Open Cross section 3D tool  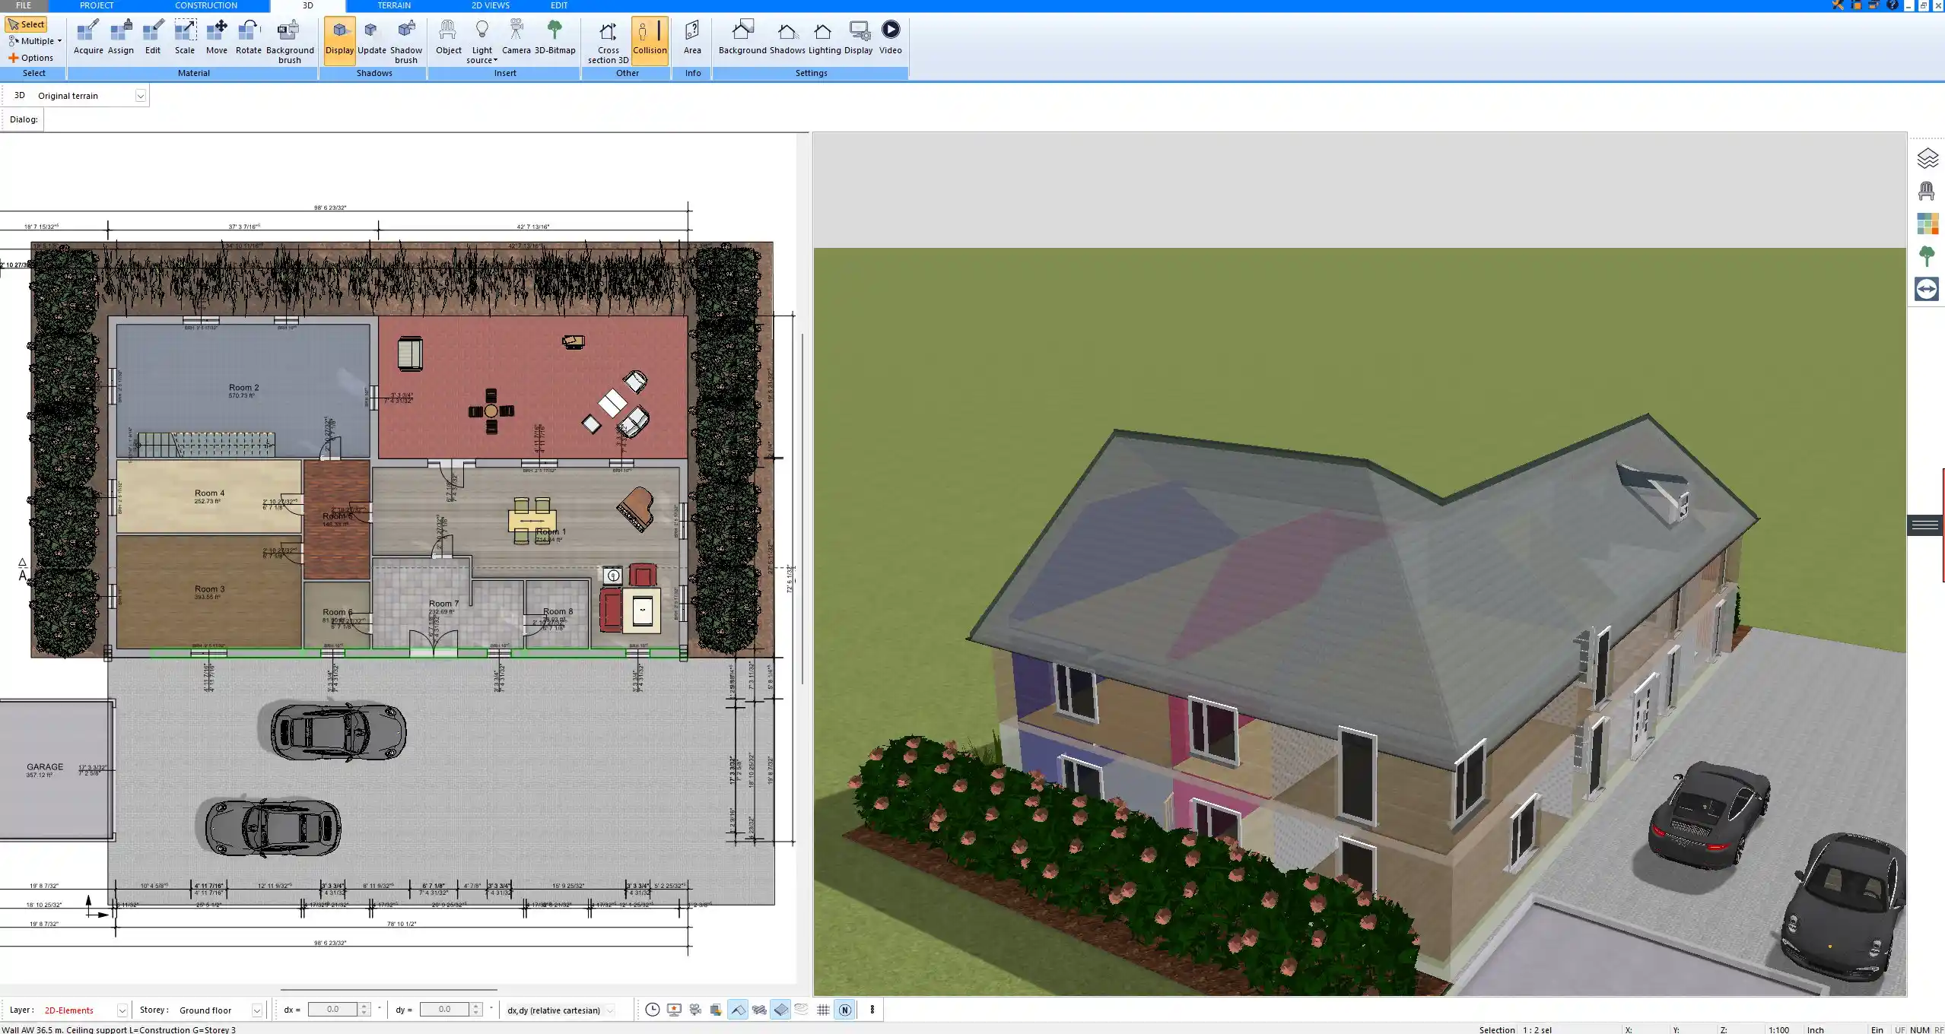[x=608, y=40]
